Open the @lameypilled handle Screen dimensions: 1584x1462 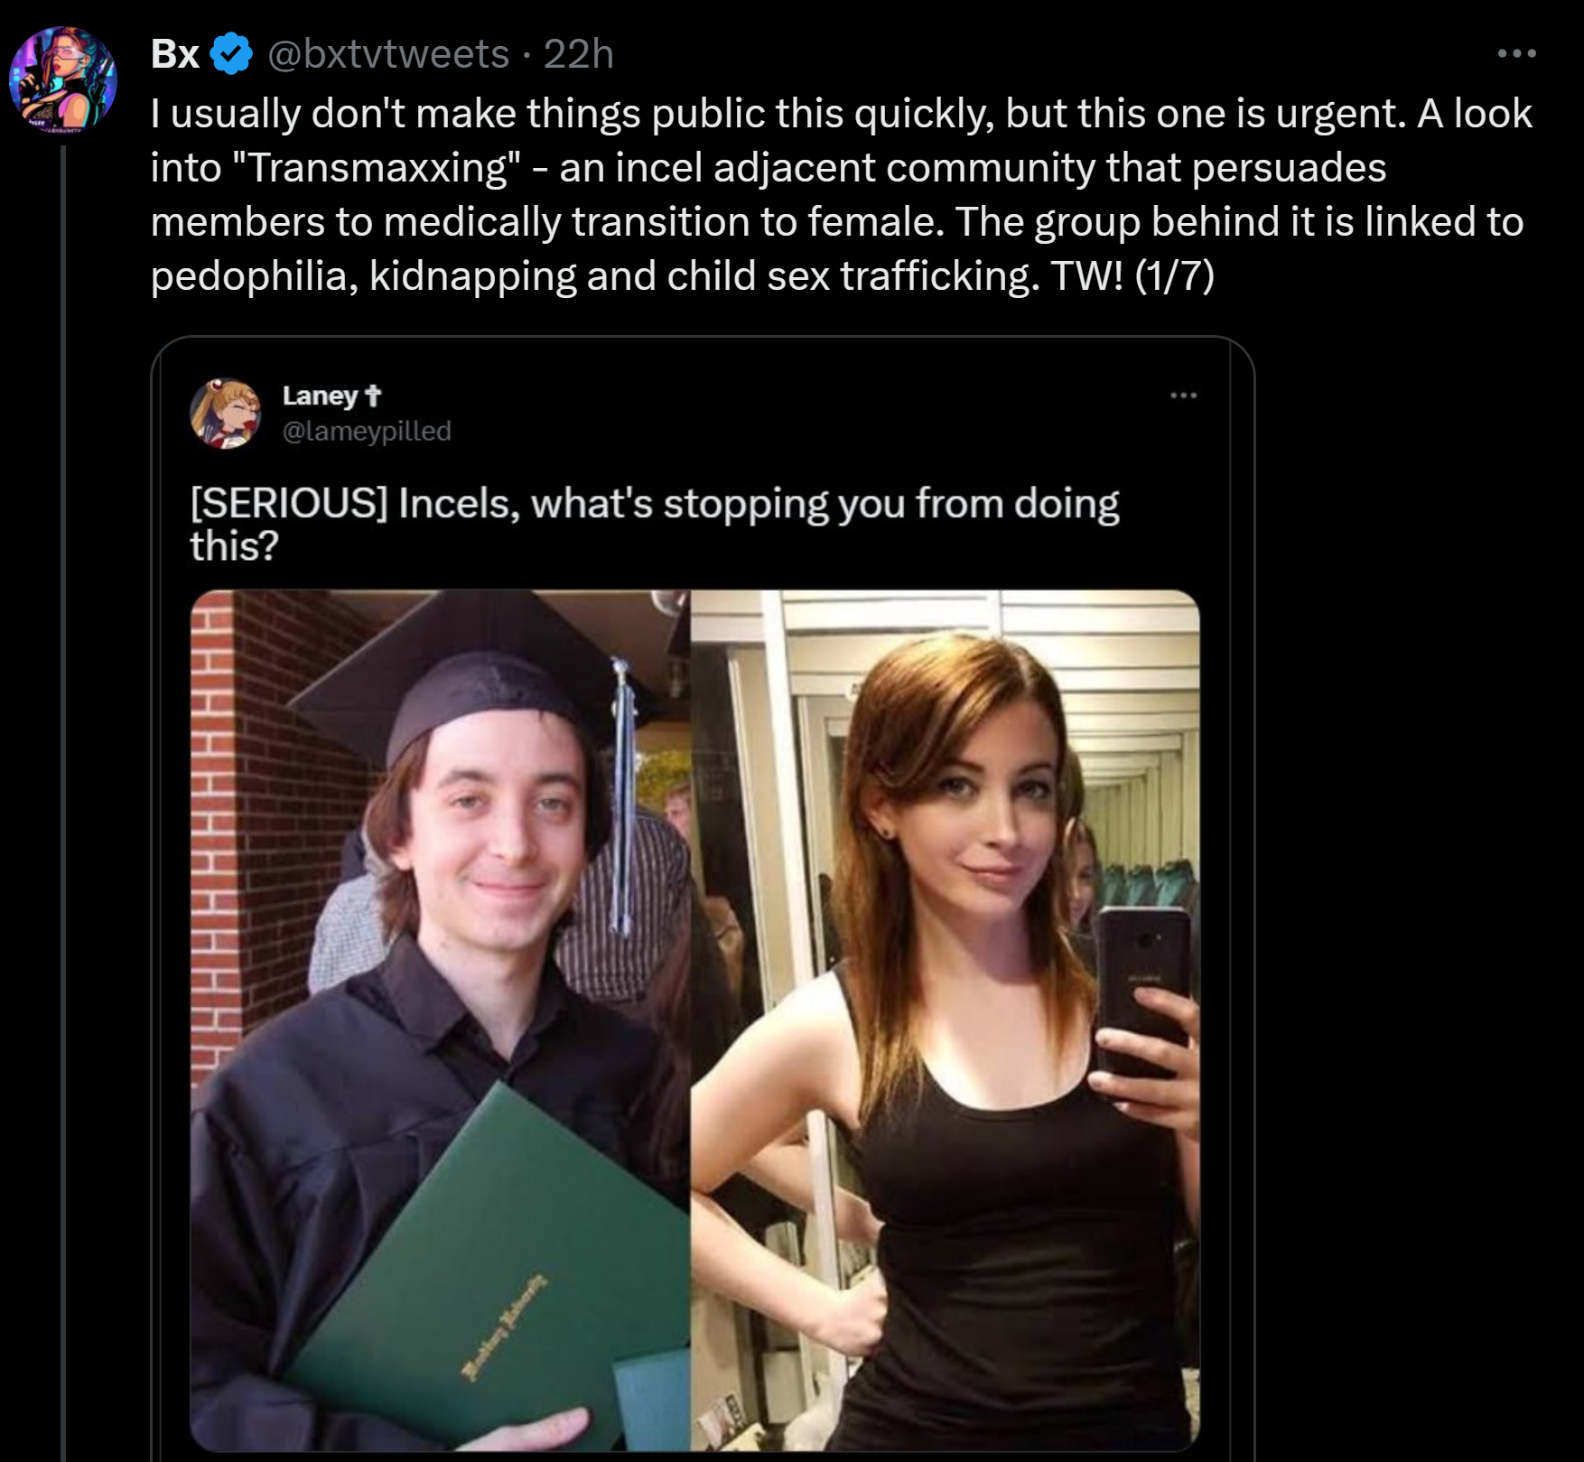(x=367, y=431)
